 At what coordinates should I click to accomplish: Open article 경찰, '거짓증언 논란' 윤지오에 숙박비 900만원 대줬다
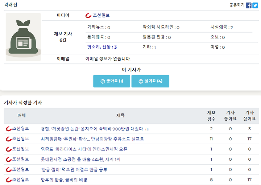click(92, 129)
